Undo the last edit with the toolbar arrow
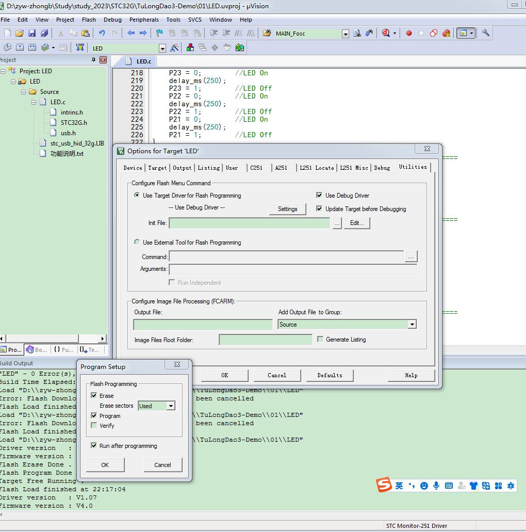 pyautogui.click(x=102, y=33)
